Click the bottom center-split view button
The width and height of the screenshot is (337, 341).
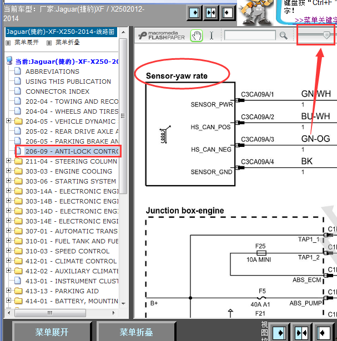(x=302, y=332)
